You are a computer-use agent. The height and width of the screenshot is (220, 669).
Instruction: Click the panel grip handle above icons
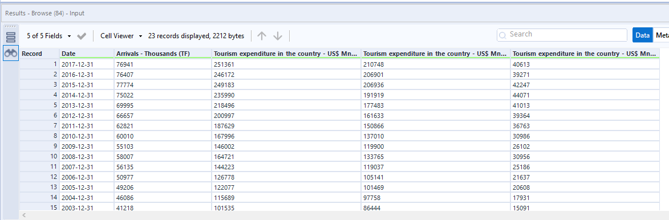click(x=11, y=27)
